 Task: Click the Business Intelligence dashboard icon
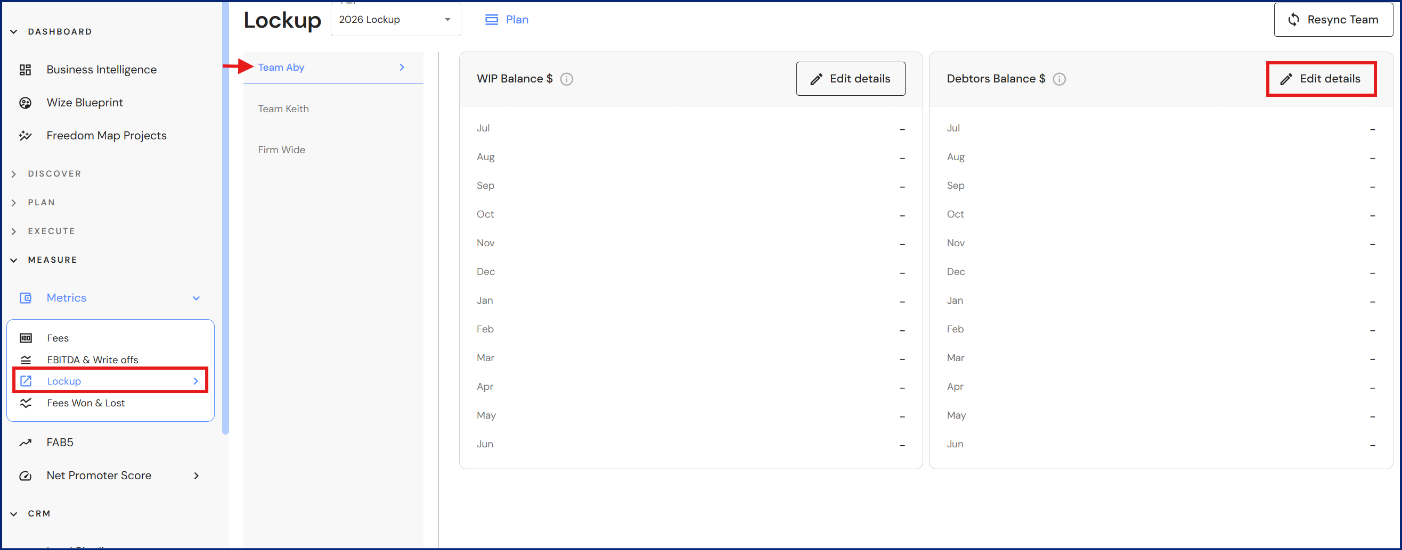pos(25,70)
